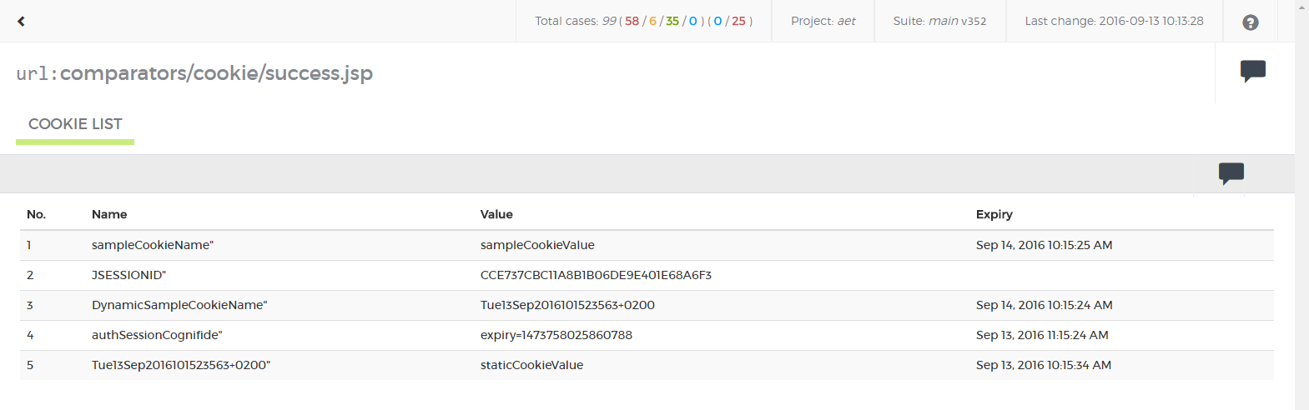The height and width of the screenshot is (410, 1309).
Task: Click the Value column header
Action: point(496,214)
